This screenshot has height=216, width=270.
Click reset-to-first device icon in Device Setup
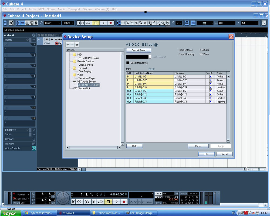77,45
